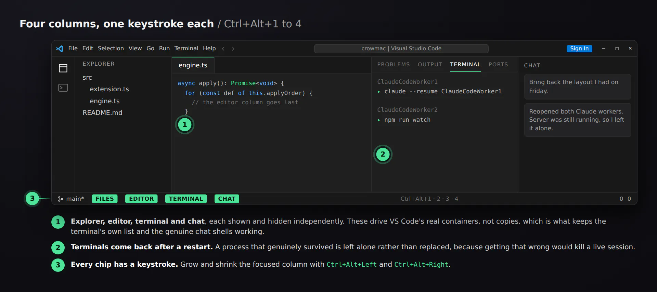
Task: Switch to the PORTS panel tab
Action: tap(498, 65)
